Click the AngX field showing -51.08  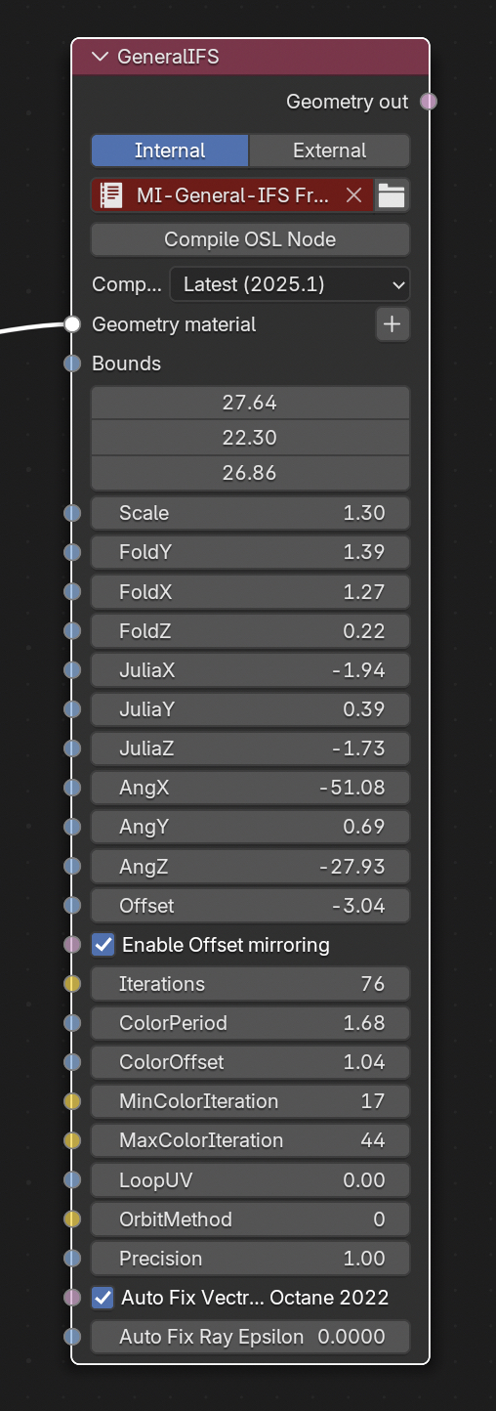click(250, 788)
